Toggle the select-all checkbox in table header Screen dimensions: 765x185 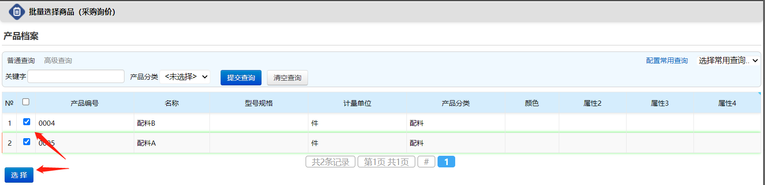[26, 102]
